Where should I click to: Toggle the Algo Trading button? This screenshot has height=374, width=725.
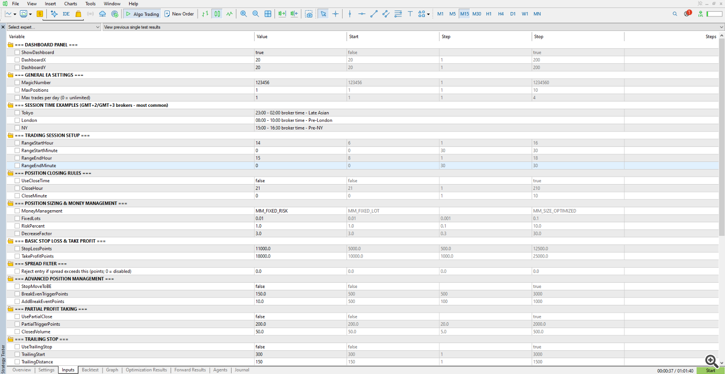tap(142, 14)
